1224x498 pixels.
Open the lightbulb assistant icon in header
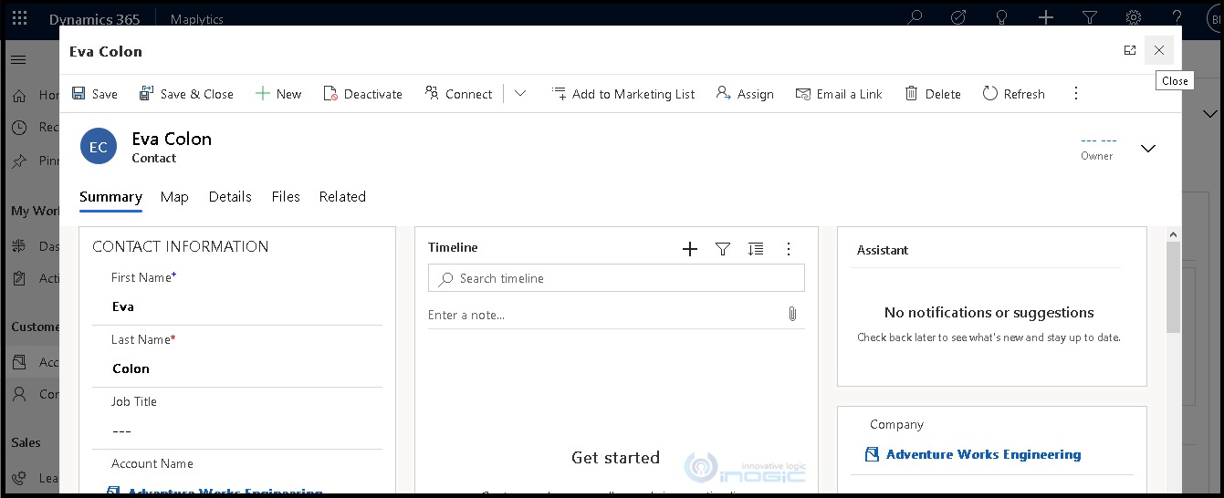pos(1002,18)
